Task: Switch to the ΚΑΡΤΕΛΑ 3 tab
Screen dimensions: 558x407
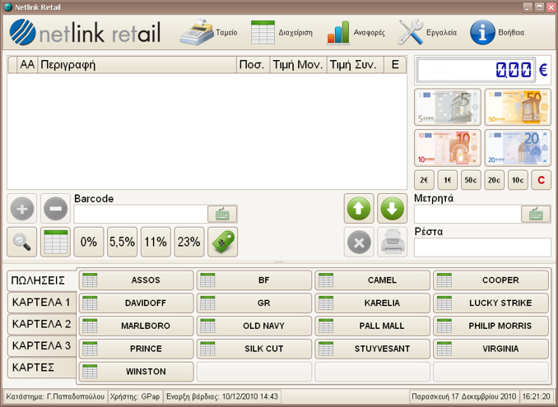Action: click(42, 346)
